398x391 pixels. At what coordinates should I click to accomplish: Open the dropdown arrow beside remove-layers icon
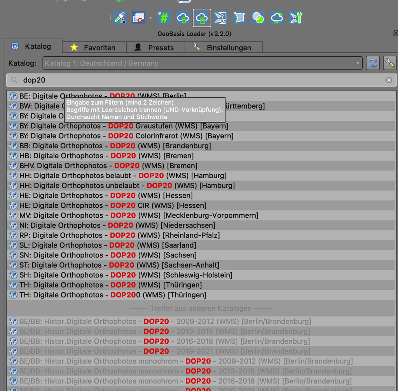[x=150, y=18]
